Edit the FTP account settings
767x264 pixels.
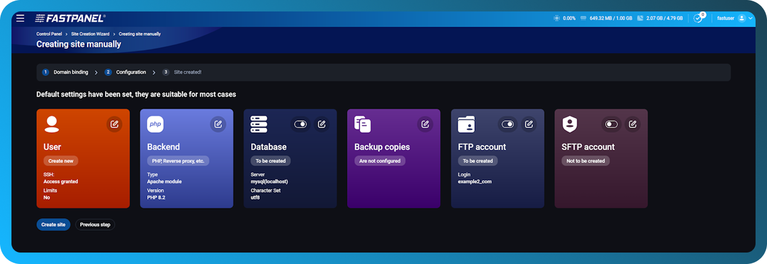coord(529,124)
